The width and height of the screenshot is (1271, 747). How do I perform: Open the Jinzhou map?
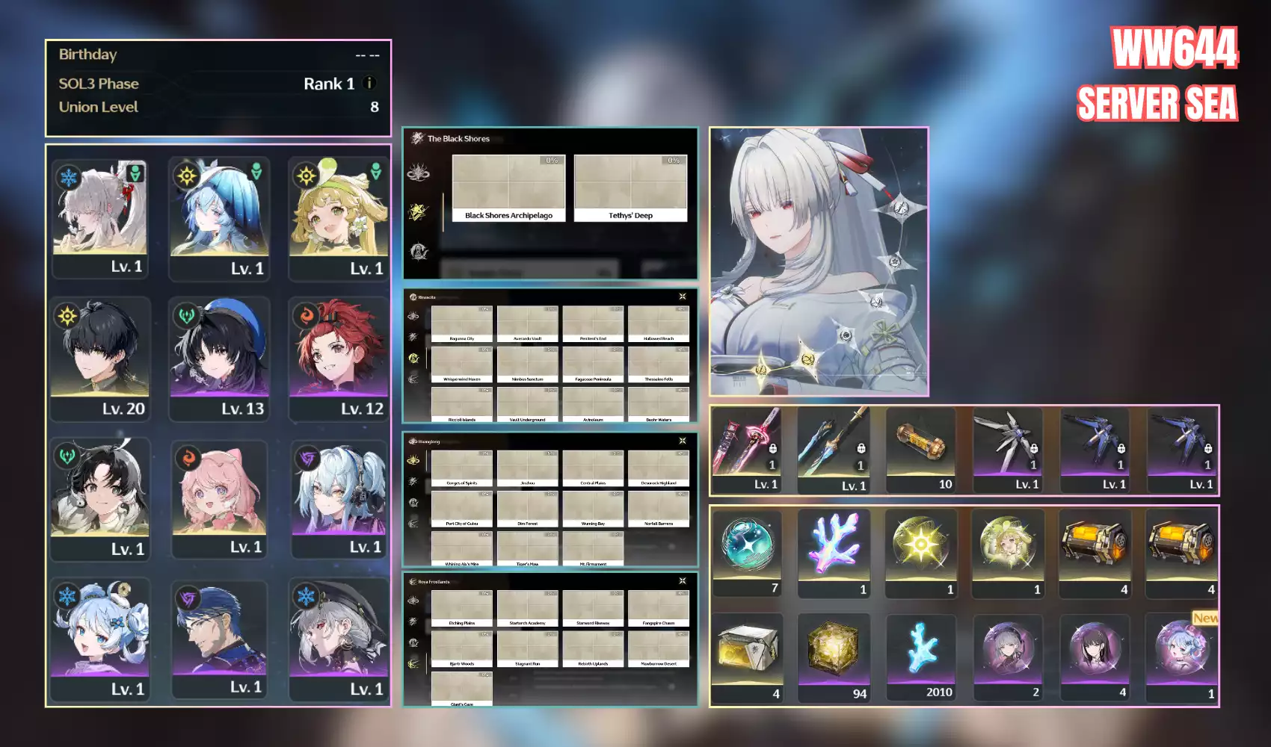click(527, 468)
